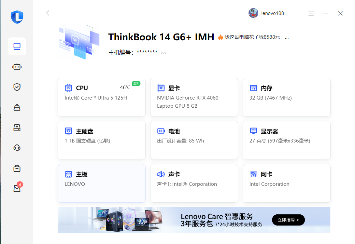
Task: Click the 32 GB (7467 MHz) memory value
Action: 271,98
